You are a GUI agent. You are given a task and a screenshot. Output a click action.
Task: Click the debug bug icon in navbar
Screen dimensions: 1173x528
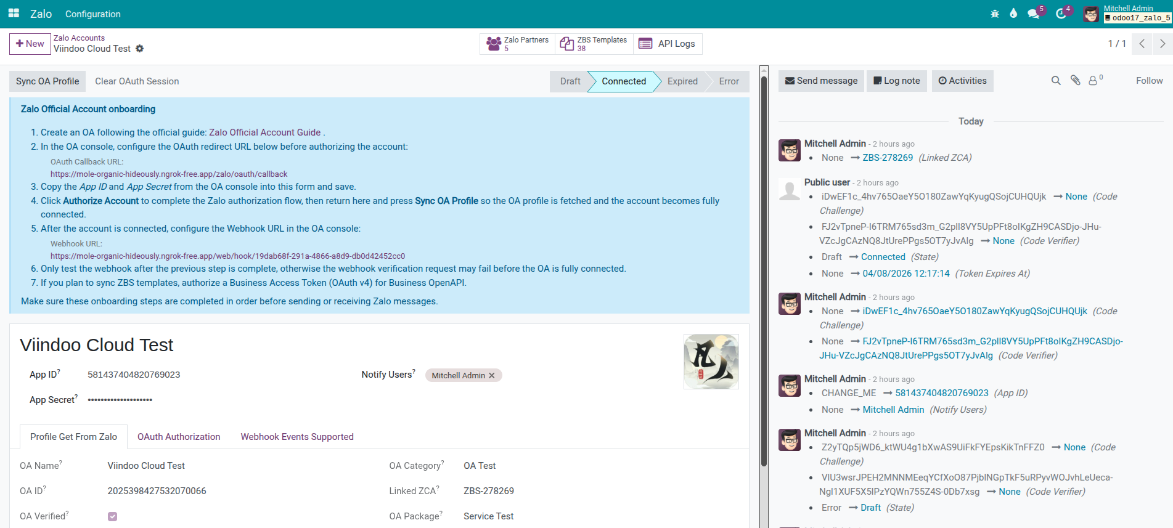click(x=994, y=14)
